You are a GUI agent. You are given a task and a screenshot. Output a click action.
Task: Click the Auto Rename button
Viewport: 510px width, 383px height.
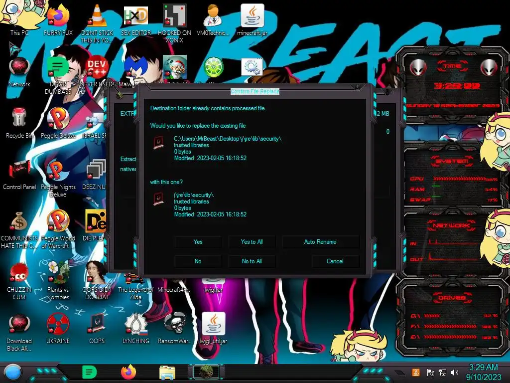[x=320, y=242]
